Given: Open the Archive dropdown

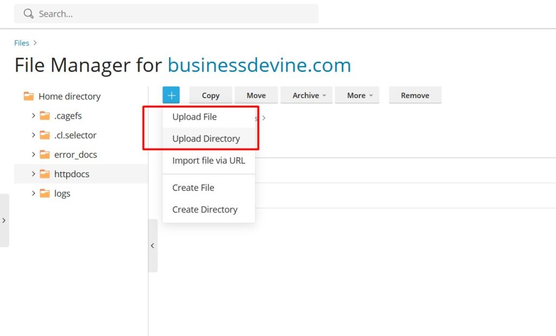Looking at the screenshot, I should tap(307, 95).
